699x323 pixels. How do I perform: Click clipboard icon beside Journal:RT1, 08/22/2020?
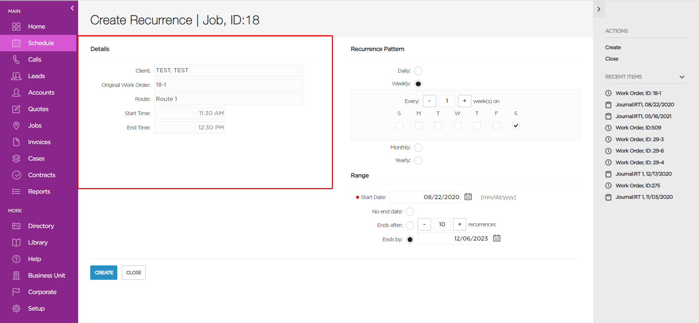[x=608, y=105]
